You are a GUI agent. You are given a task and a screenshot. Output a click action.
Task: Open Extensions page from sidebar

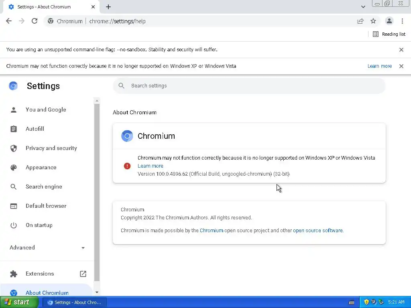40,274
